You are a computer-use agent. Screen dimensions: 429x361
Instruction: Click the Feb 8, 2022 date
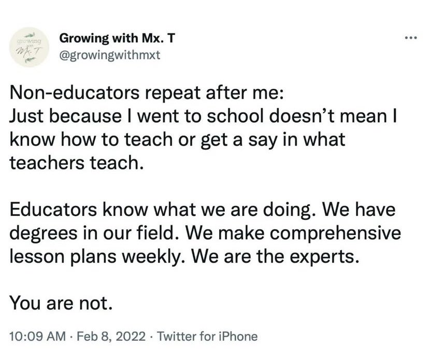[111, 336]
